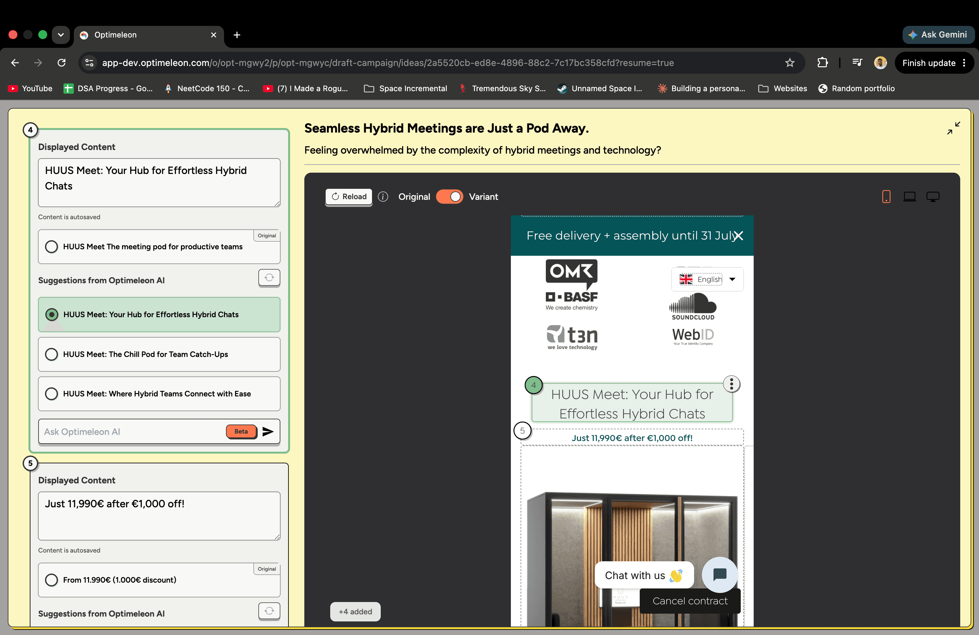Screen dimensions: 979x635
Task: Open the Chrome extensions puzzle icon
Action: pos(822,63)
